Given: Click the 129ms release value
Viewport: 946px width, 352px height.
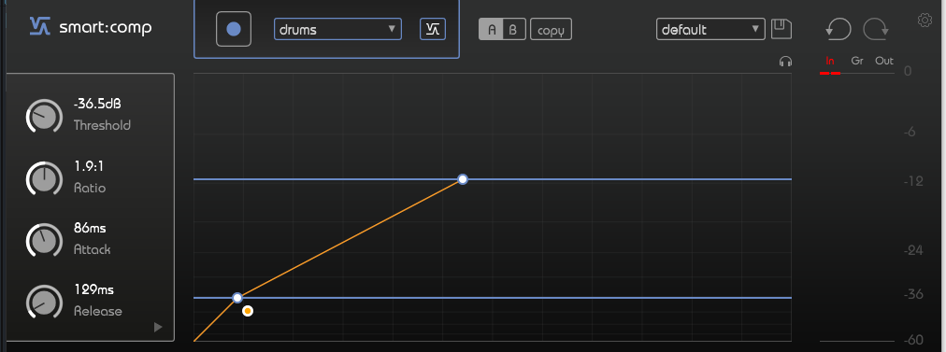Looking at the screenshot, I should [x=93, y=290].
